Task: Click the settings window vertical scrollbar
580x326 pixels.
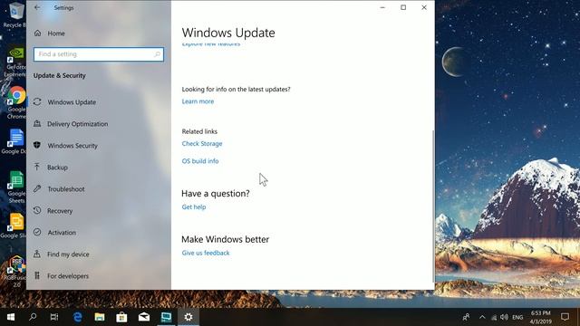Action: 433,206
